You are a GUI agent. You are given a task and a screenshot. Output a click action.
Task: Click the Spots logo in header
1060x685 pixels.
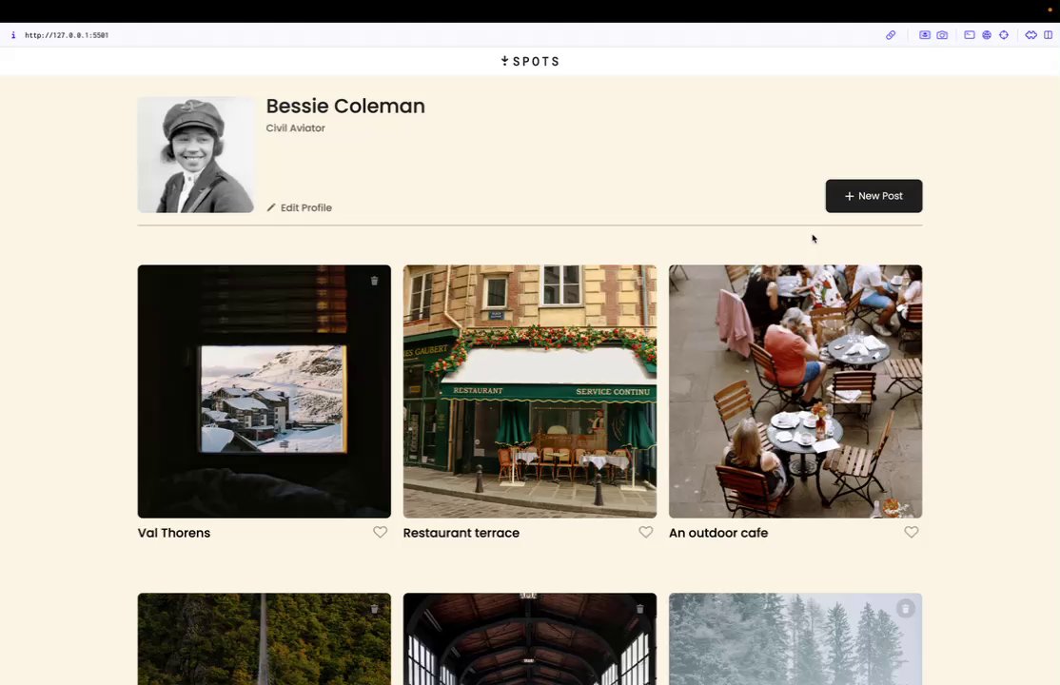530,62
